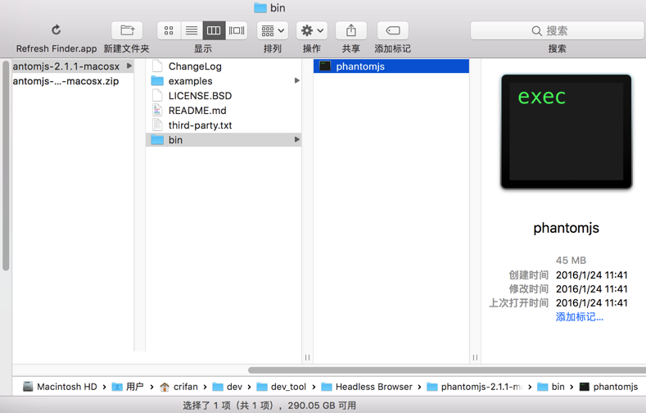Click the Macintosh HD drive icon

tap(28, 387)
